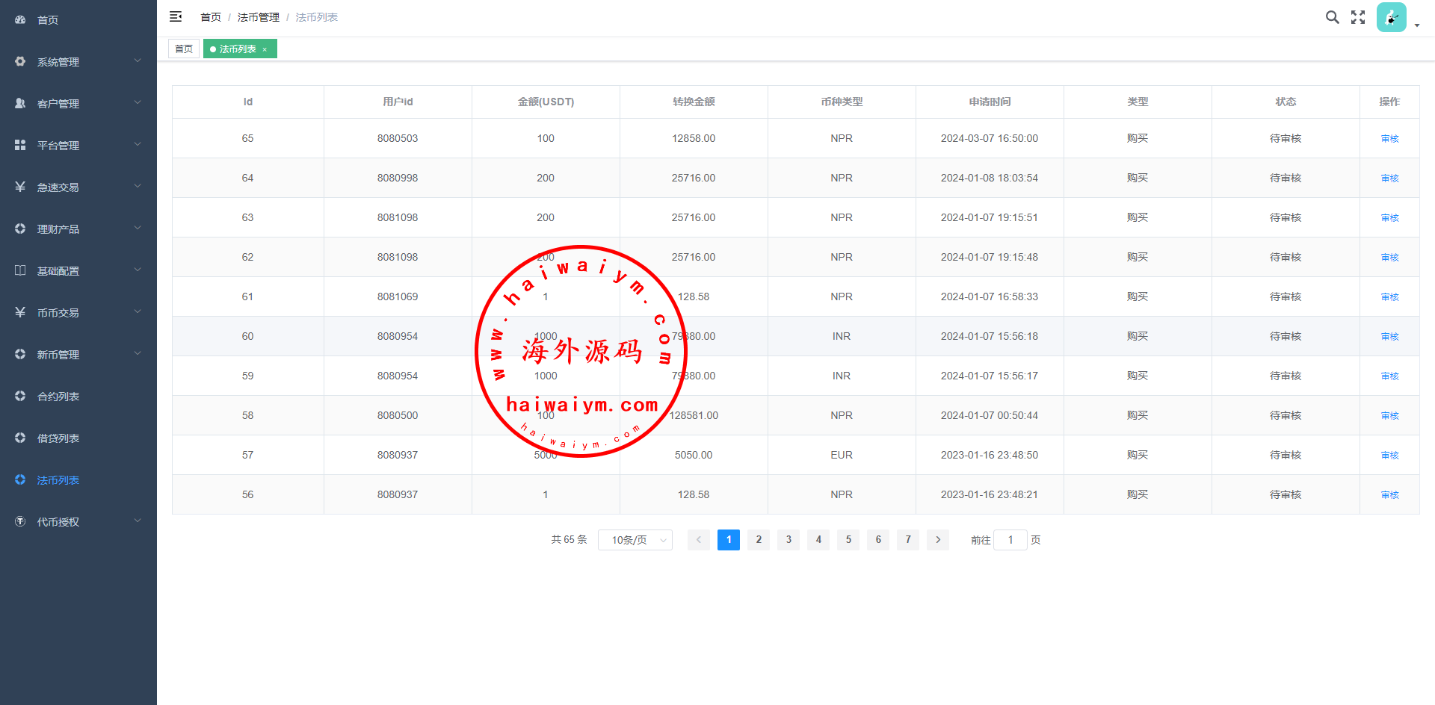Screen dimensions: 1435x705
Task: Open the 10条/页 page size dropdown
Action: click(x=635, y=540)
